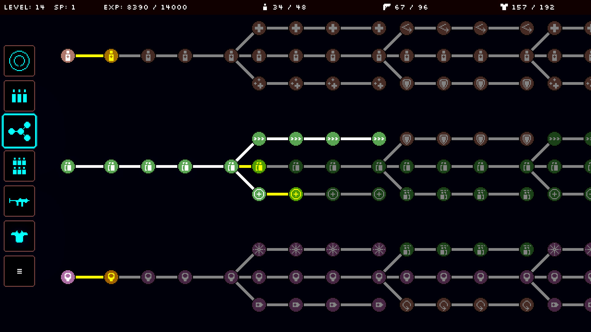Click the yellow-ringed plus circle node
This screenshot has width=591, height=332.
pos(296,194)
